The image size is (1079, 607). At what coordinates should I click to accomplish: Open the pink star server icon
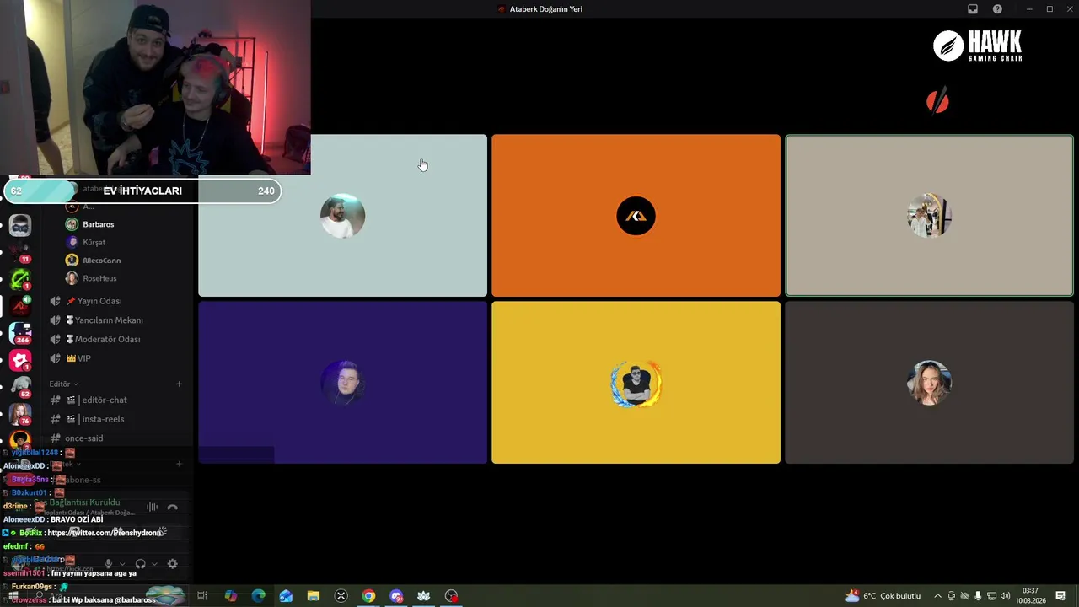click(20, 360)
